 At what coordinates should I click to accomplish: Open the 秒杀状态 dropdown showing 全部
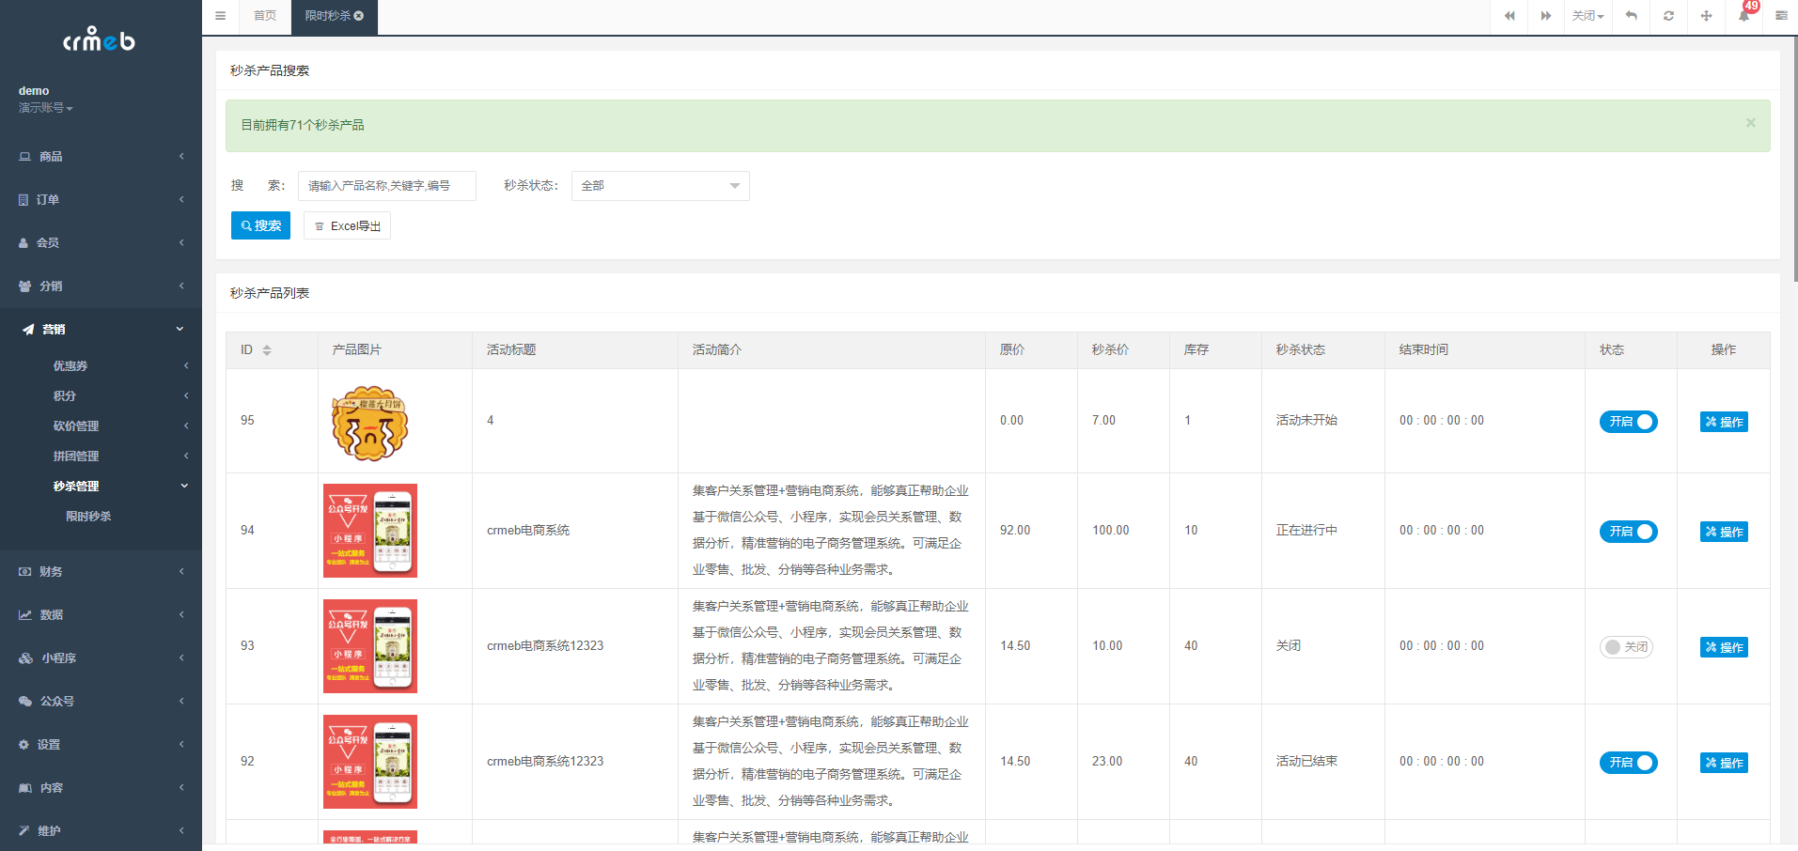[661, 186]
